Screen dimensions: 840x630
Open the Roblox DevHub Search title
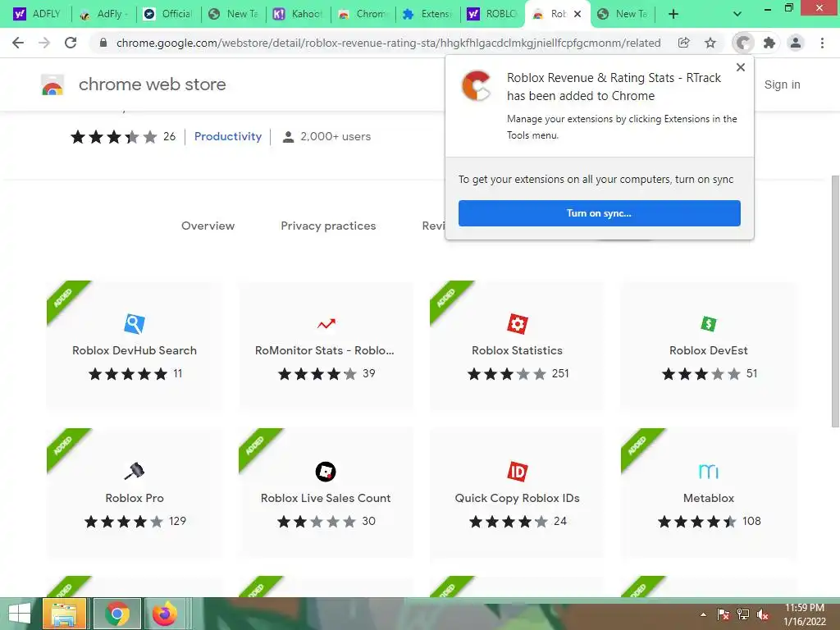tap(135, 350)
